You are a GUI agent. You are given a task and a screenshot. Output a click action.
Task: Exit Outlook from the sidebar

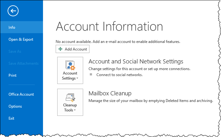point(21,118)
